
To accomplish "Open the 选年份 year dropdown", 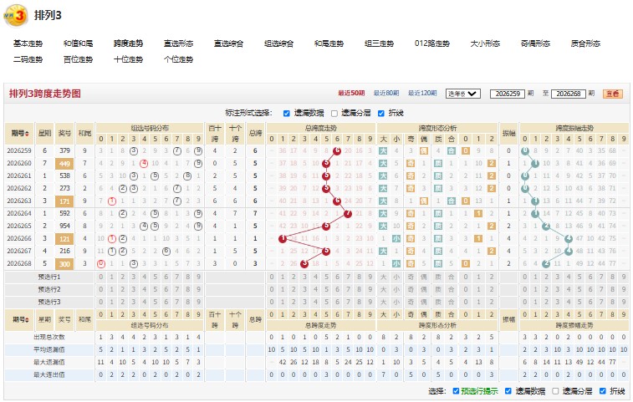I will click(462, 94).
